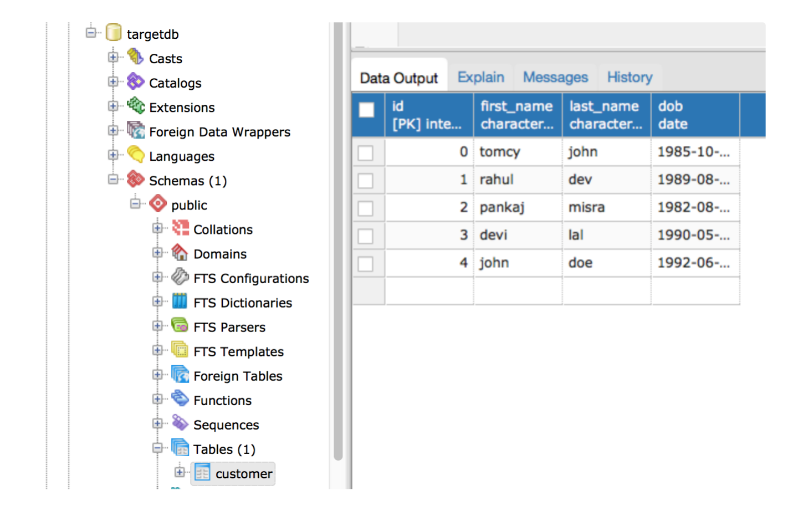The image size is (788, 511).
Task: Expand the customer table node
Action: click(180, 472)
